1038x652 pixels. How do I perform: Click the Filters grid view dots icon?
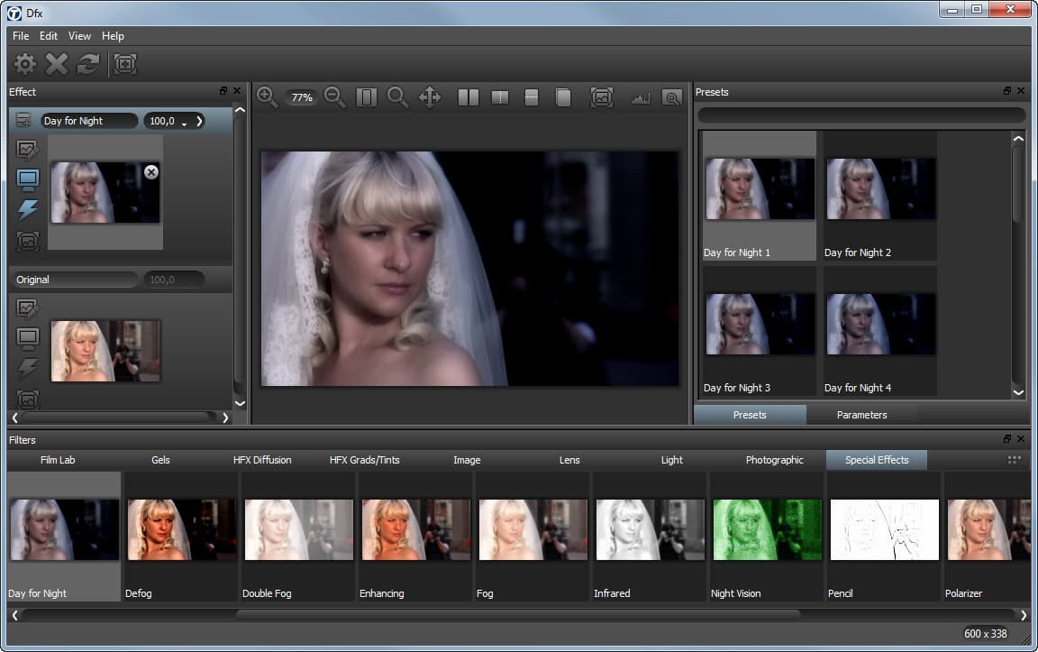point(1014,460)
